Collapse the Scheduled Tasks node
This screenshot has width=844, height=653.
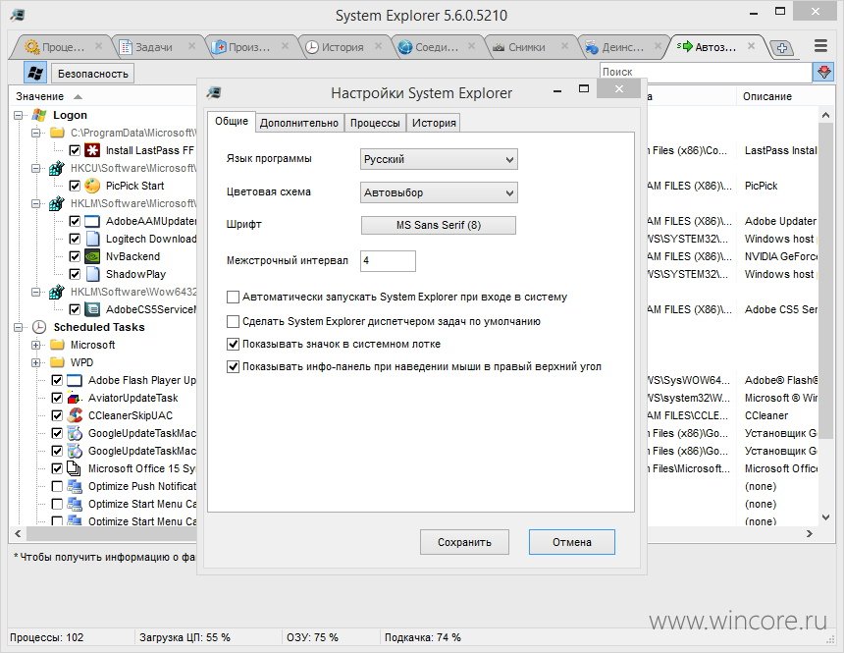tap(19, 327)
